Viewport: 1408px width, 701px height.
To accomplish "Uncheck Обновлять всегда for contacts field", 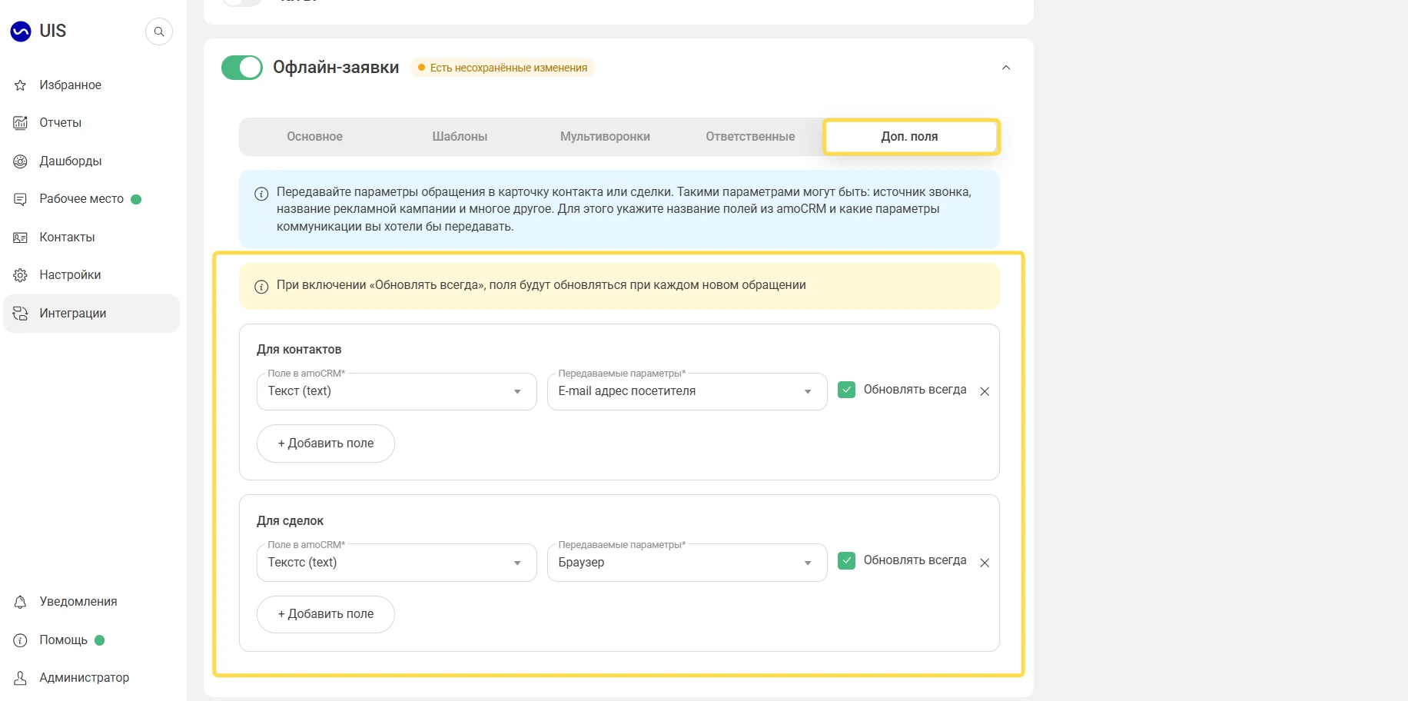I will click(846, 390).
